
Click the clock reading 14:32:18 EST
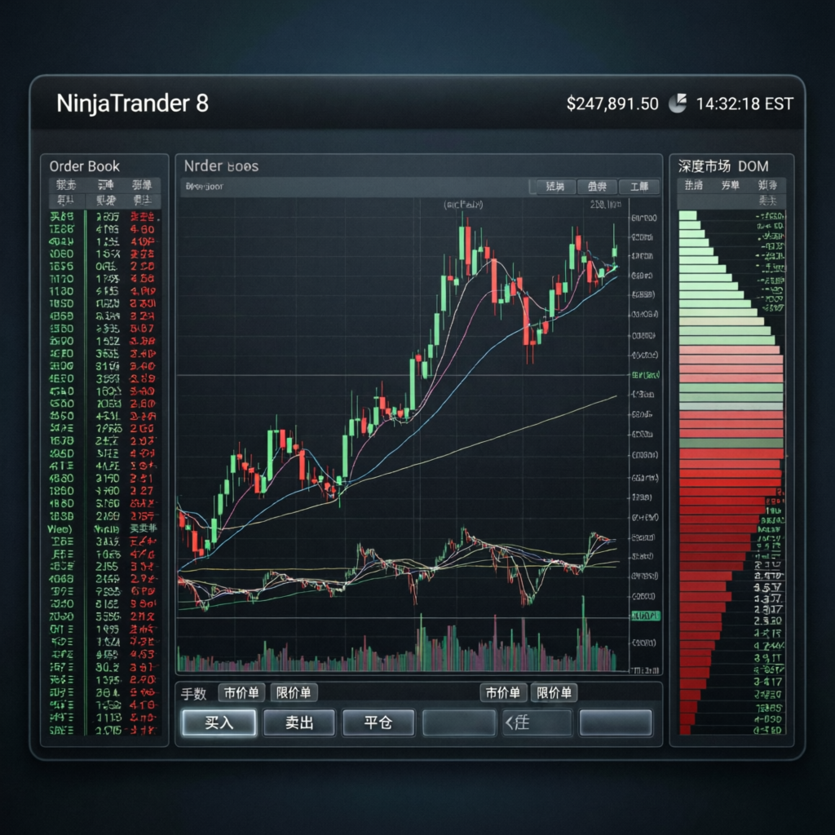(x=744, y=104)
